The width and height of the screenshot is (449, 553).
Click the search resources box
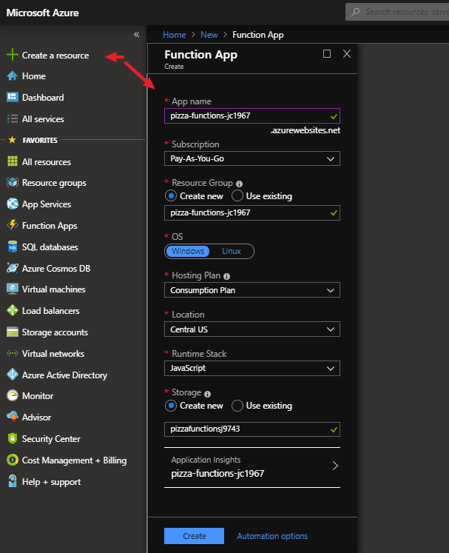tap(397, 12)
